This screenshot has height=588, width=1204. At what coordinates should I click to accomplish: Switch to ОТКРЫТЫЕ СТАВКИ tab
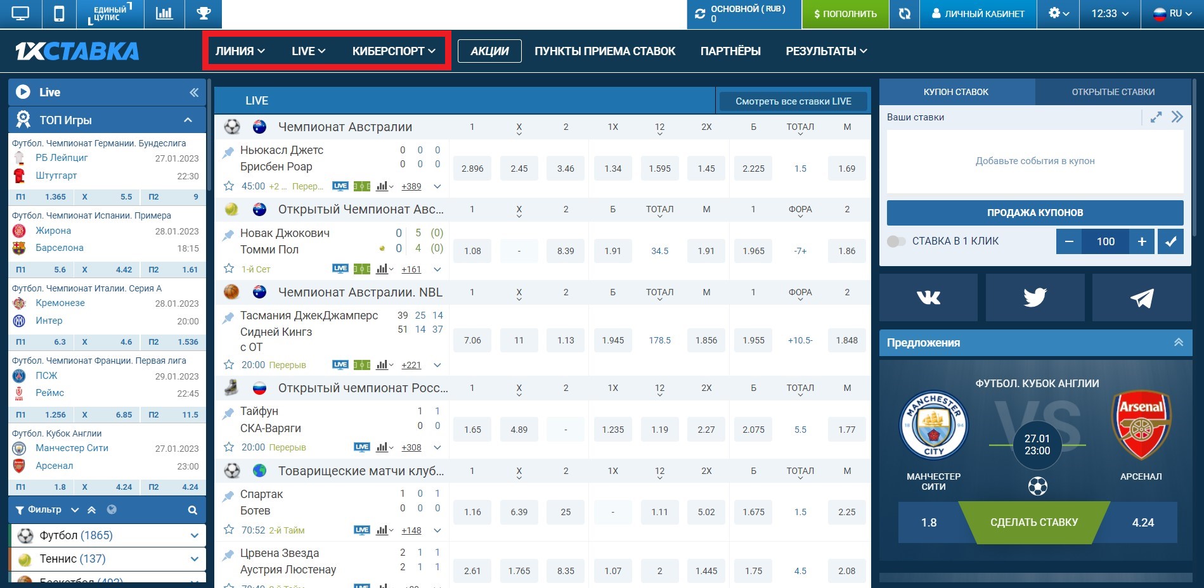click(x=1113, y=92)
